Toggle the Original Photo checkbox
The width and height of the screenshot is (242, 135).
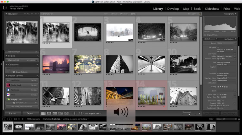205,35
